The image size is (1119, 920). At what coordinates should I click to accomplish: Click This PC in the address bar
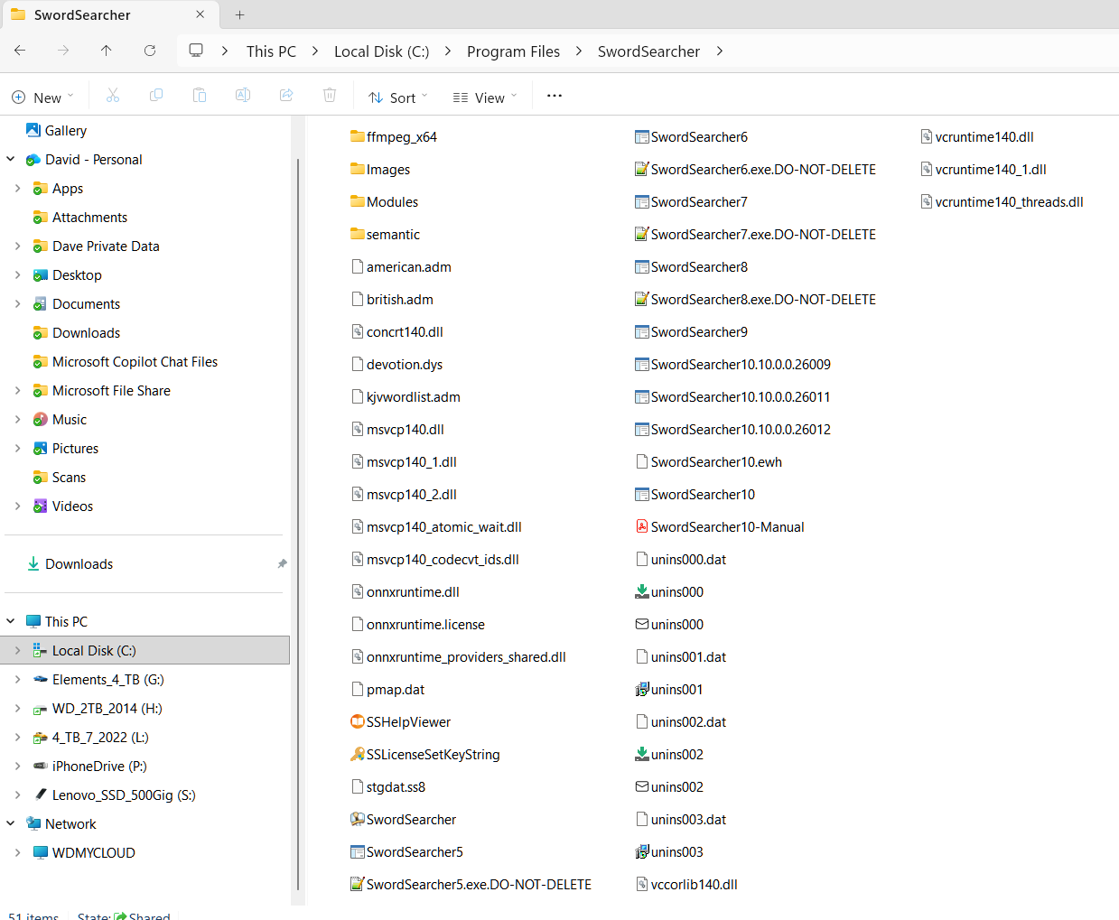click(x=271, y=51)
